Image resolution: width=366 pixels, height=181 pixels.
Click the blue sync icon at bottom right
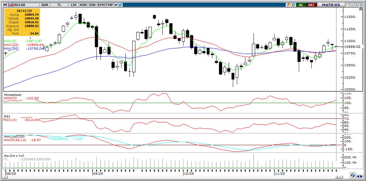tap(353, 176)
